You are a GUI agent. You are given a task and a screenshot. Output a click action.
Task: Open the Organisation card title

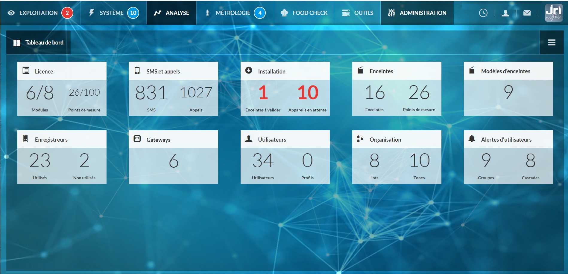pos(385,140)
